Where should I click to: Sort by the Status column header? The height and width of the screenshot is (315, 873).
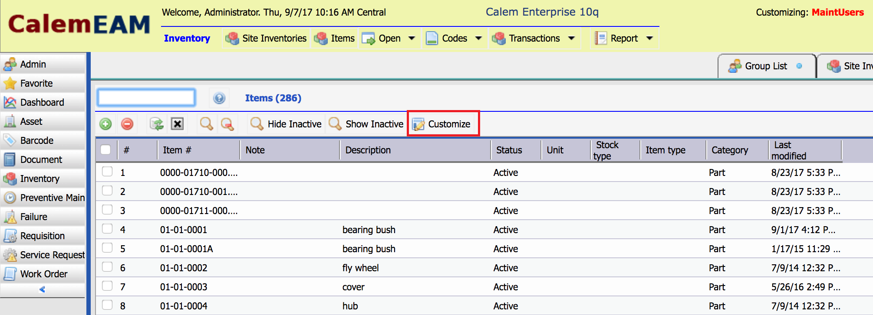coord(516,150)
